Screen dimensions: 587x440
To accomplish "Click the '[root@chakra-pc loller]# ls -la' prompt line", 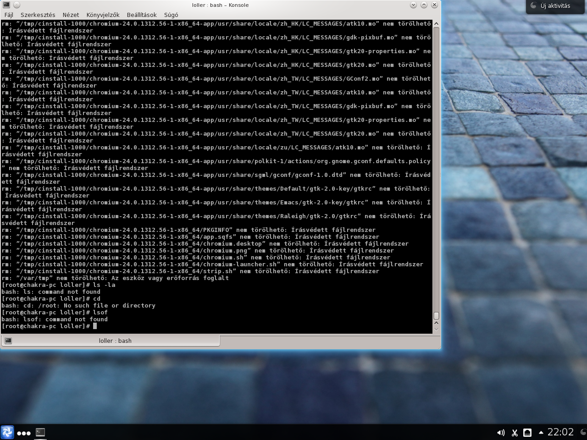I will point(58,285).
